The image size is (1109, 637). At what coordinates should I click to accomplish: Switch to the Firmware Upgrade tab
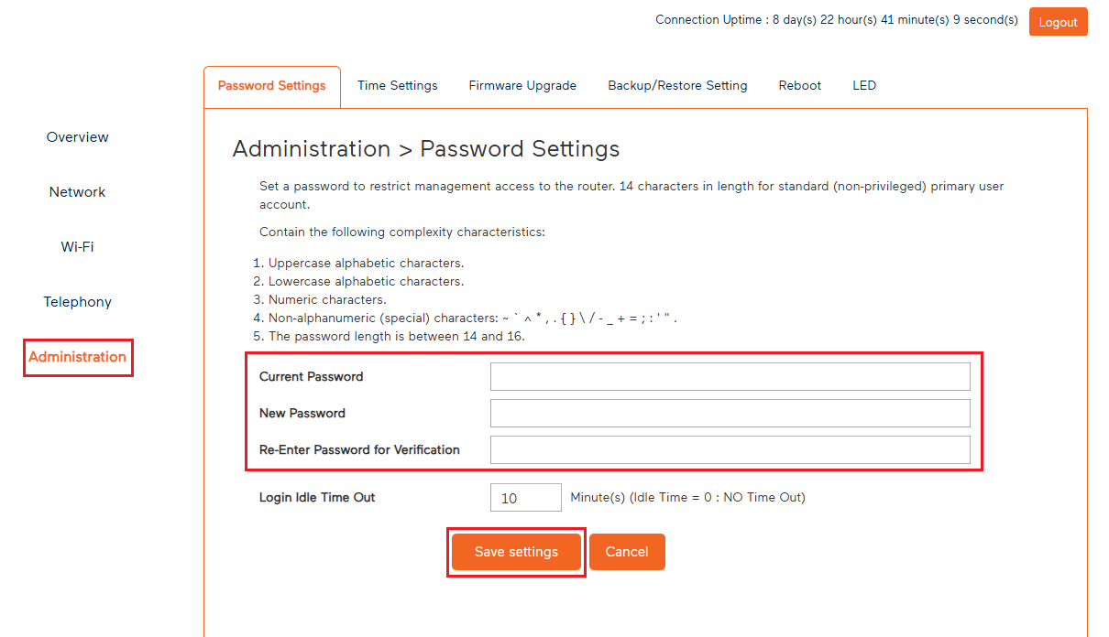(522, 85)
